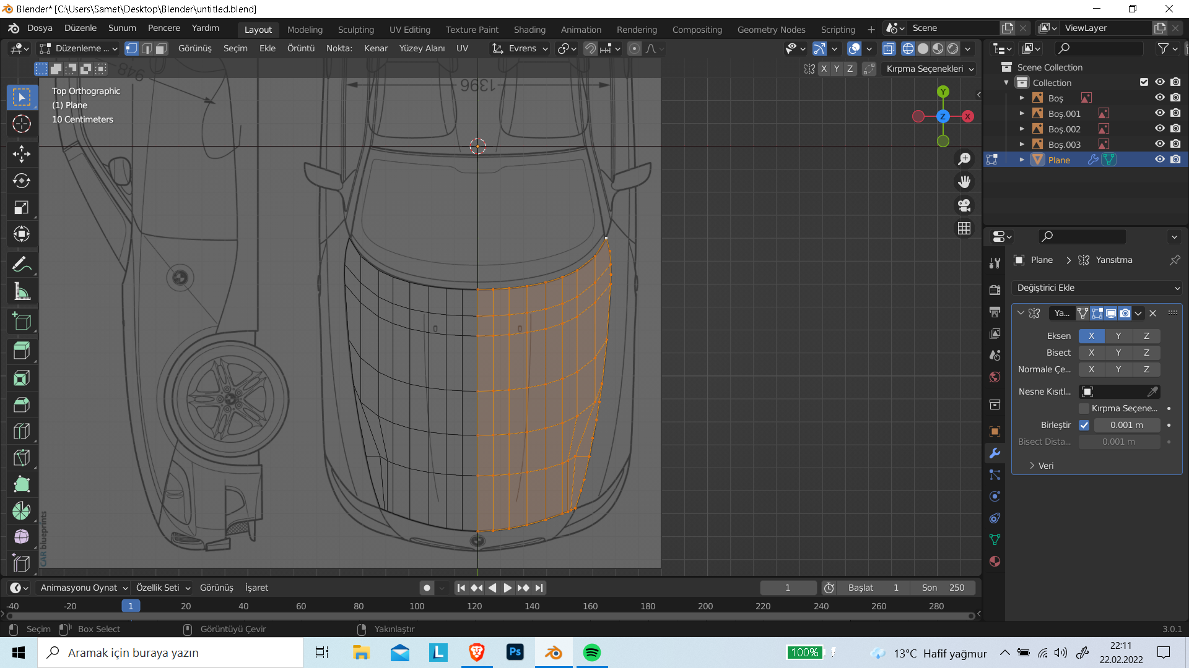Select the Annotate pencil tool
This screenshot has height=668, width=1189.
[22, 265]
